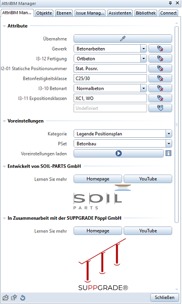Open the I3-10 Betonart dropdown arrow

(x=144, y=88)
